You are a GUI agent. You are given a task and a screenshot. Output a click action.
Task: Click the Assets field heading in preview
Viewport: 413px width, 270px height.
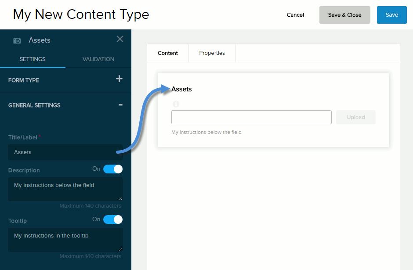pos(181,89)
